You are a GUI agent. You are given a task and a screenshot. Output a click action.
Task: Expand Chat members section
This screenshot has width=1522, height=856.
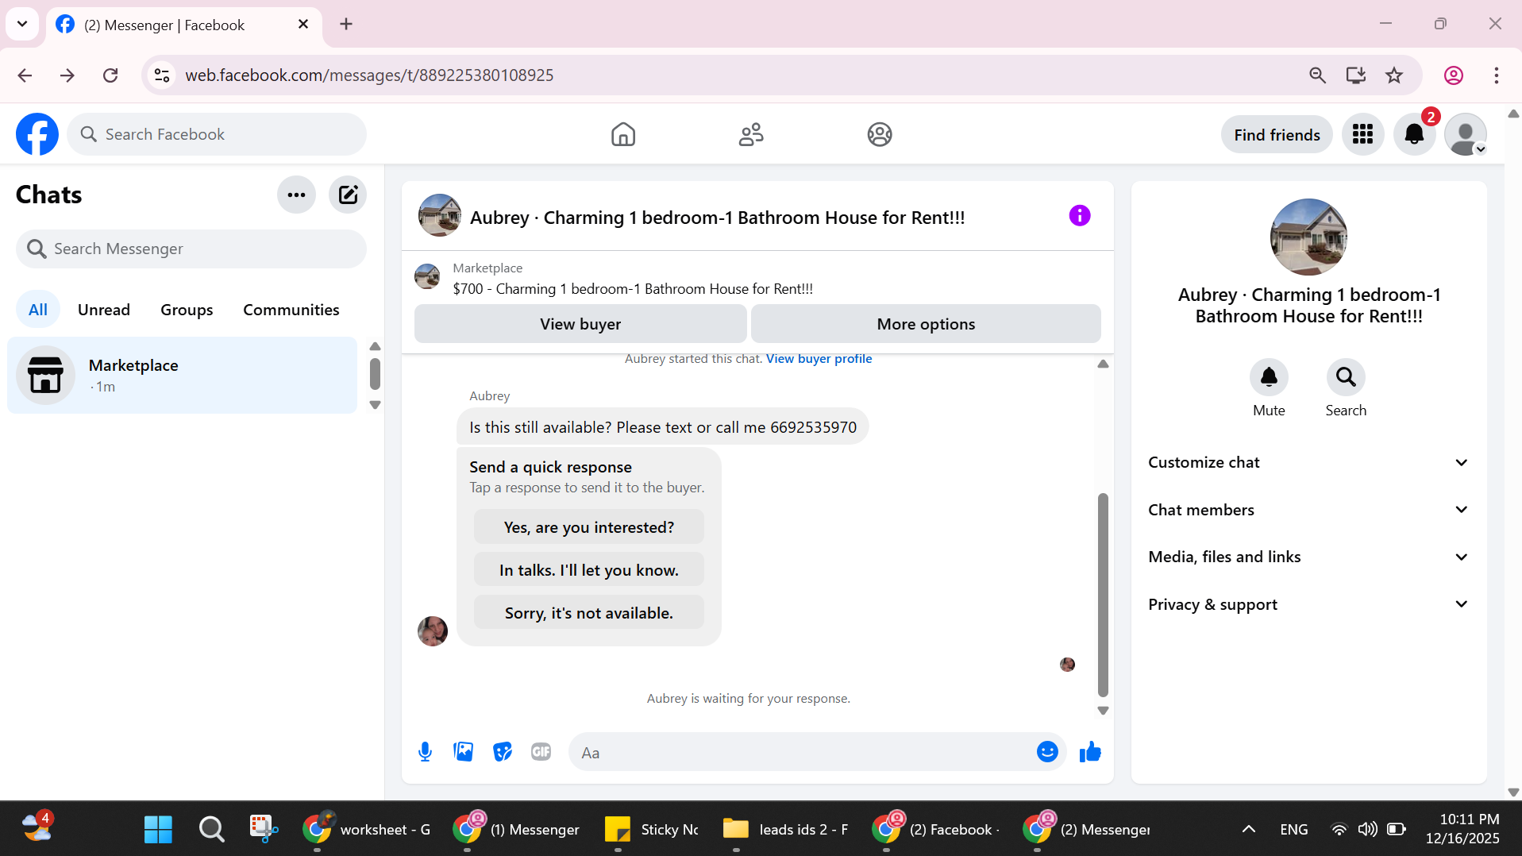(1308, 510)
